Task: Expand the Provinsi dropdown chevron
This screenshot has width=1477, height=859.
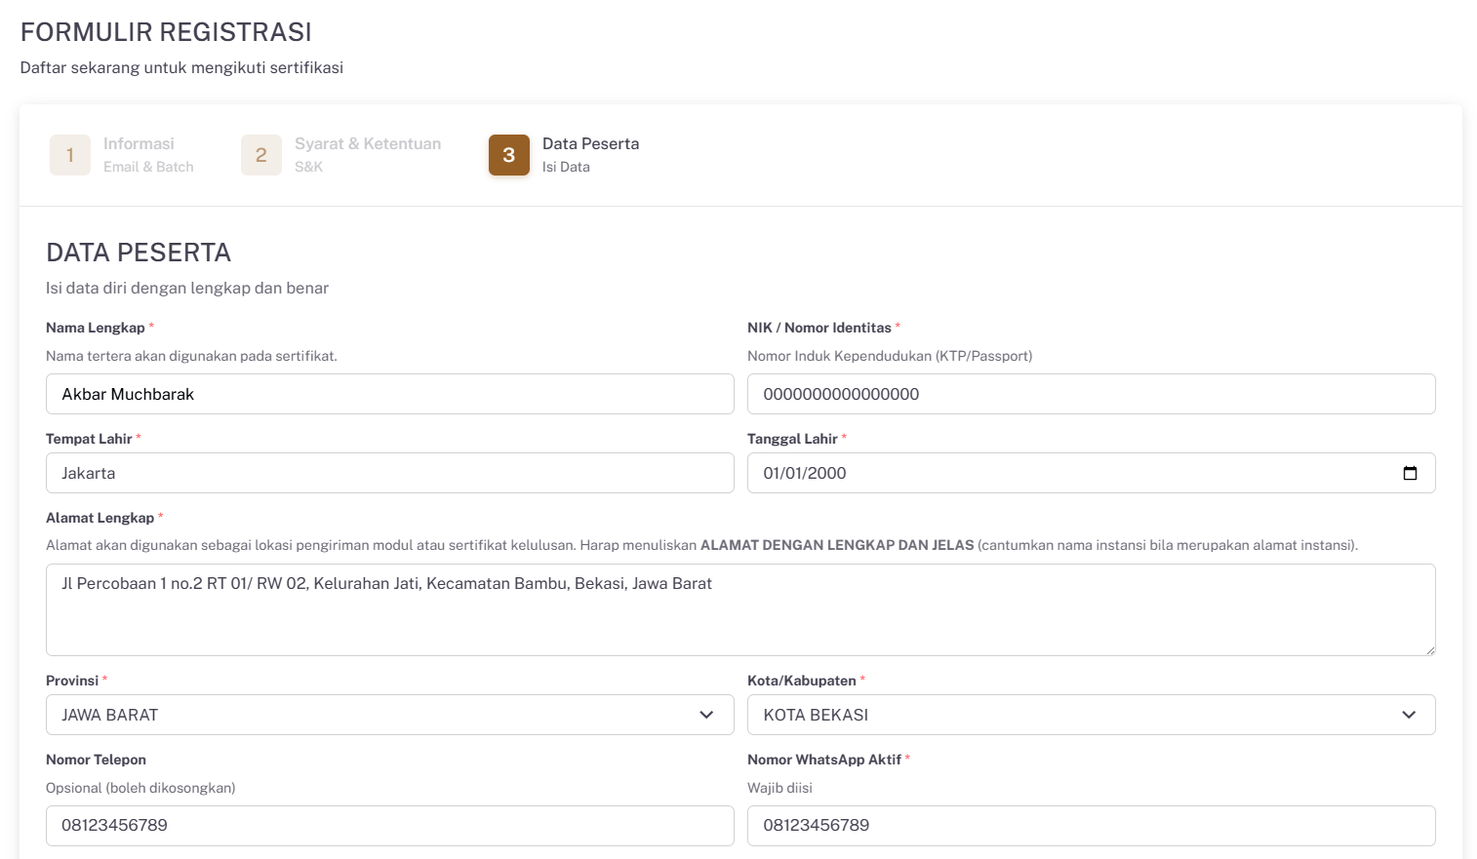Action: point(706,715)
